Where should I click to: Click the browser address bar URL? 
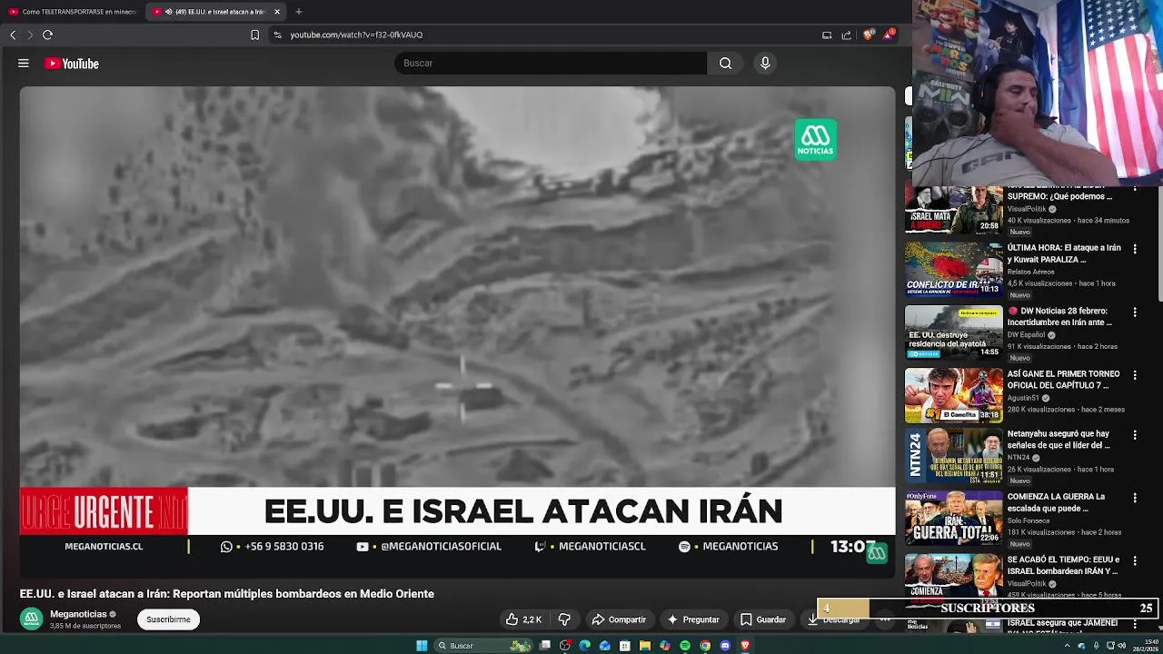[356, 35]
